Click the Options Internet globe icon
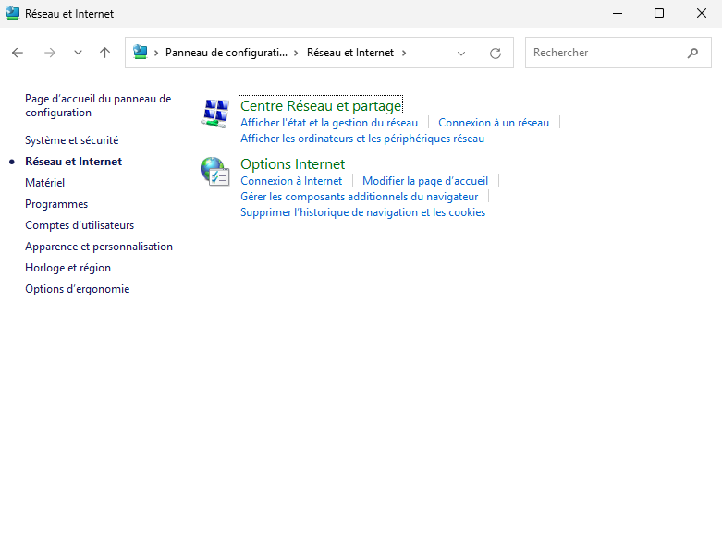The image size is (722, 542). click(214, 171)
